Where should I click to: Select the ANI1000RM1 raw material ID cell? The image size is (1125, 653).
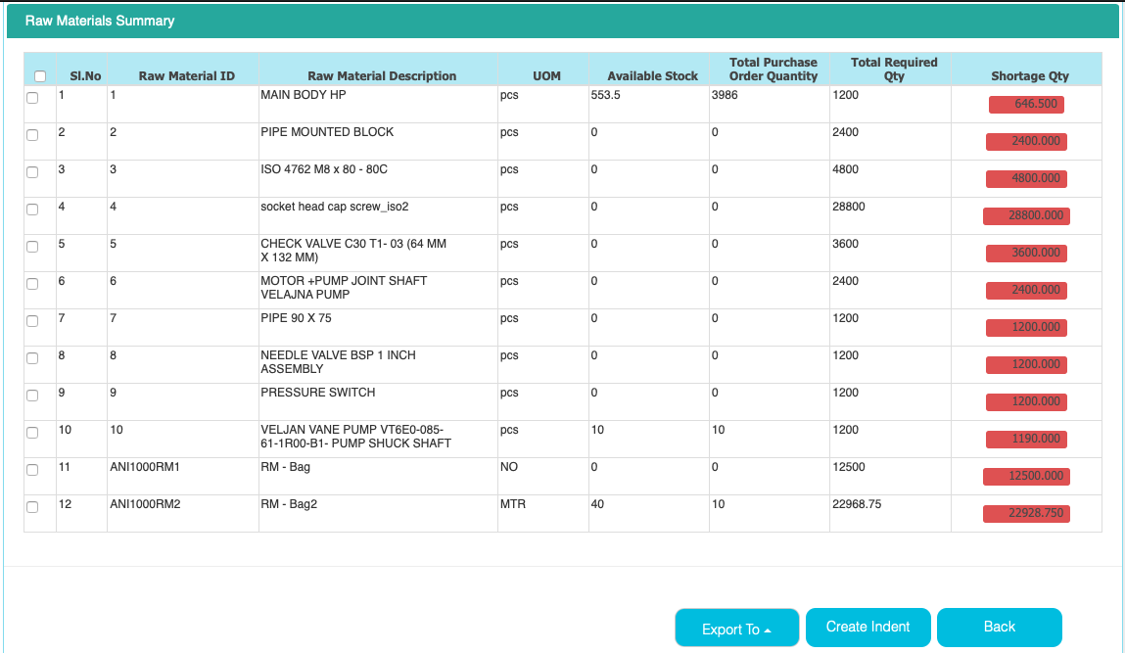tap(145, 467)
